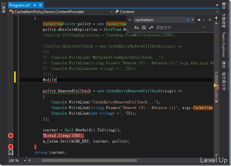
Task: Clear the cacheitem search text
Action: 188,20
